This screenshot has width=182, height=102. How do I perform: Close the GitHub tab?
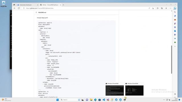pos(60,5)
